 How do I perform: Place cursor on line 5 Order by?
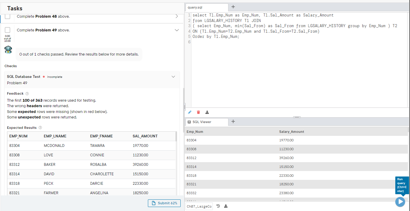[216, 37]
